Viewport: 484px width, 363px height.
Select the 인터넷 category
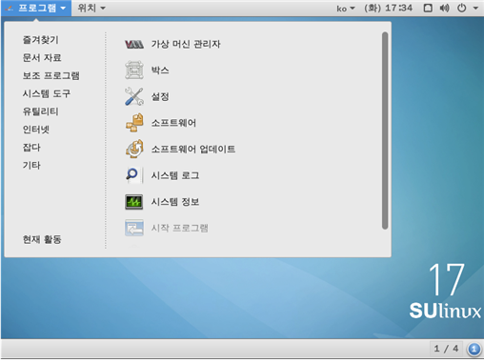click(35, 130)
